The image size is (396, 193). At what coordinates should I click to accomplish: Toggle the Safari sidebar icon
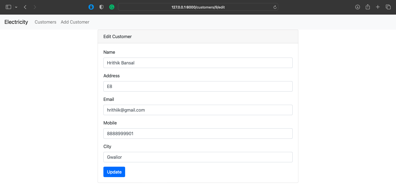8,7
